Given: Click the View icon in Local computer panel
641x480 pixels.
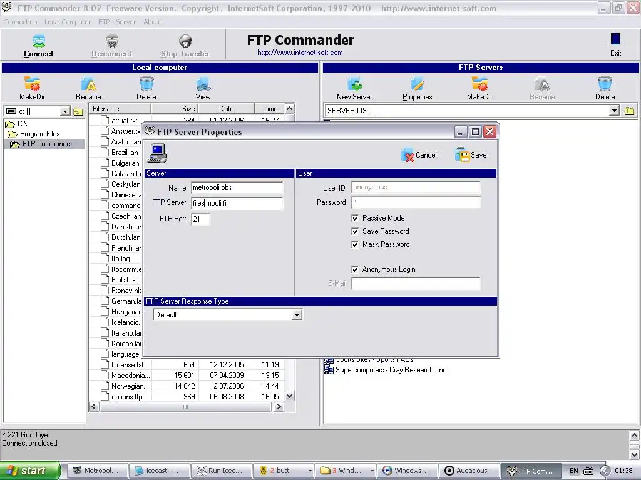Looking at the screenshot, I should [203, 84].
